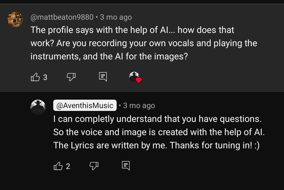Click AventhisMusic's profile picture

coord(38,107)
